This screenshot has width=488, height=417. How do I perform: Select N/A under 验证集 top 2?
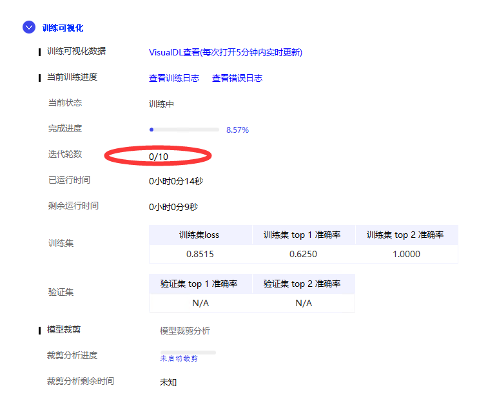coord(304,303)
